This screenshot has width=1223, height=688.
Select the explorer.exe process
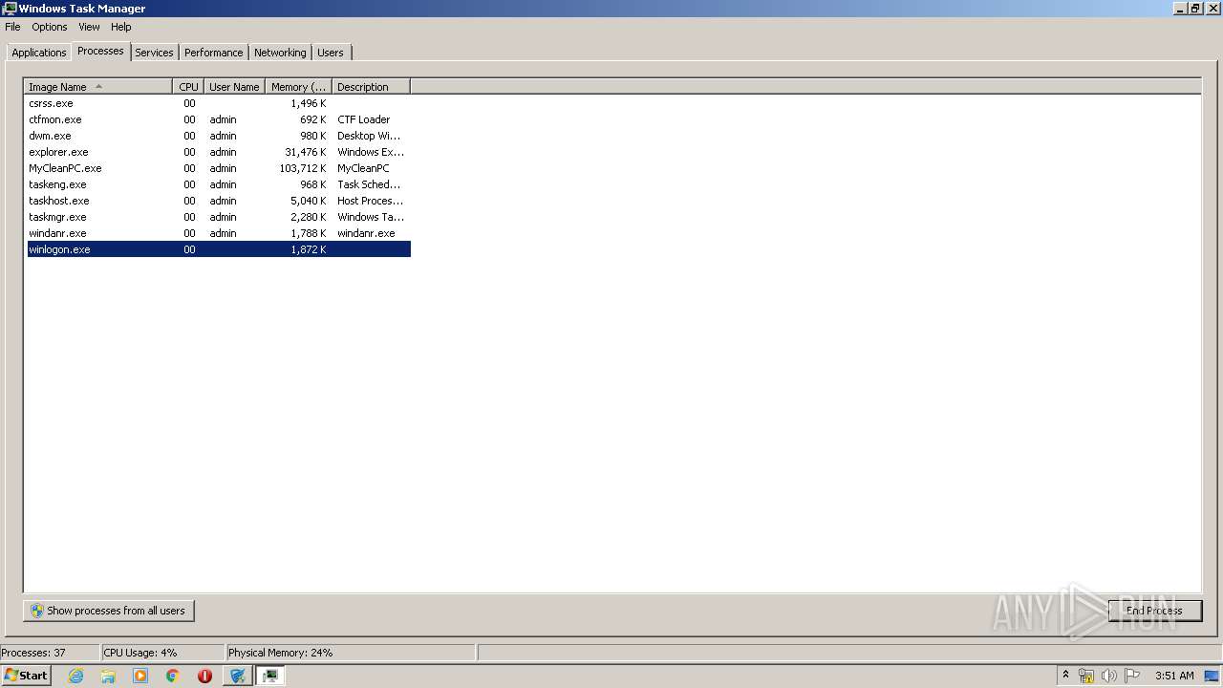tap(219, 152)
